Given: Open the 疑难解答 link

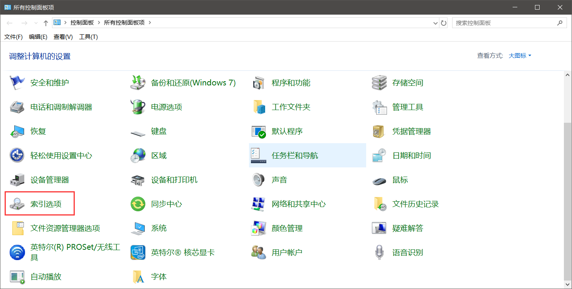Looking at the screenshot, I should click(x=408, y=228).
